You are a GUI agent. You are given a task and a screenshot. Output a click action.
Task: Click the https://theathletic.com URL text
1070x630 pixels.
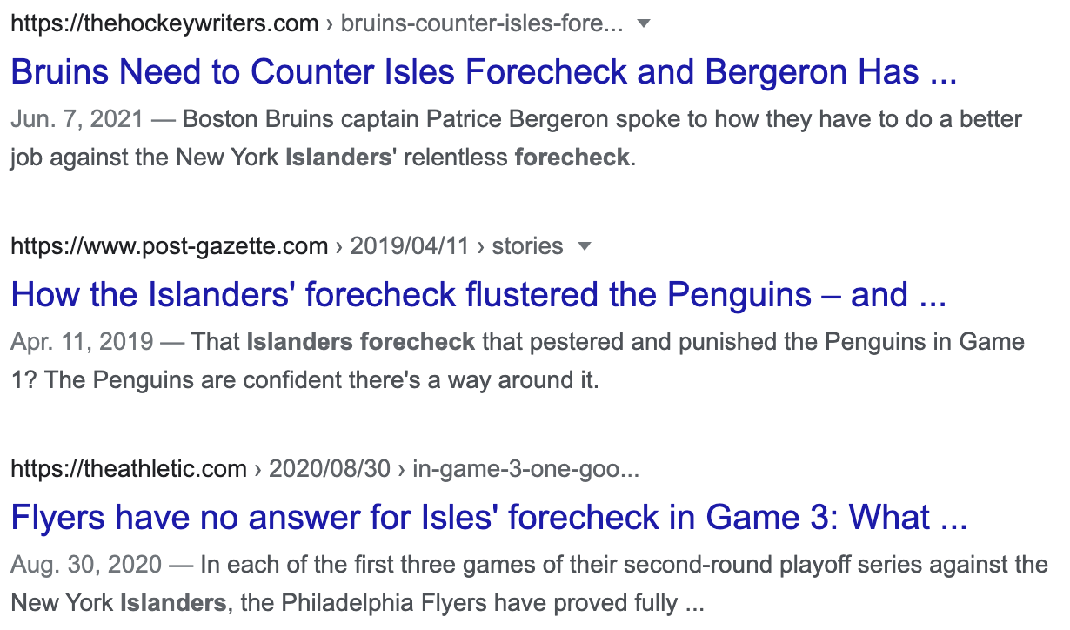tap(129, 469)
